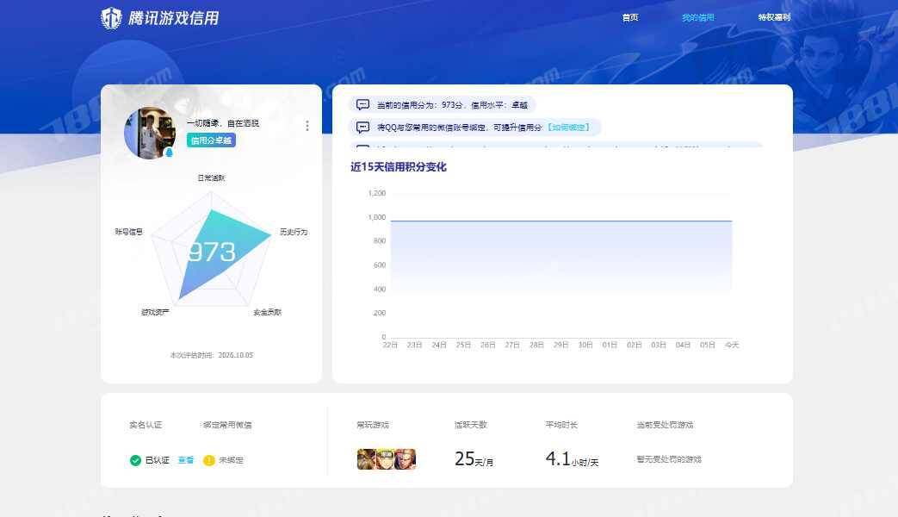Click the 日常活跃 radar label
898x517 pixels.
pyautogui.click(x=211, y=178)
